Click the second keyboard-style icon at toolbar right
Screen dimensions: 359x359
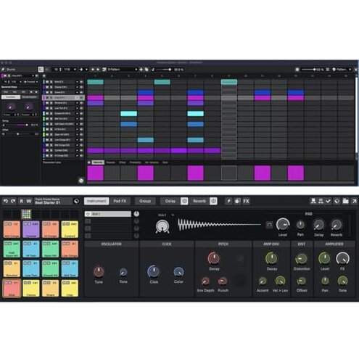pos(321,201)
